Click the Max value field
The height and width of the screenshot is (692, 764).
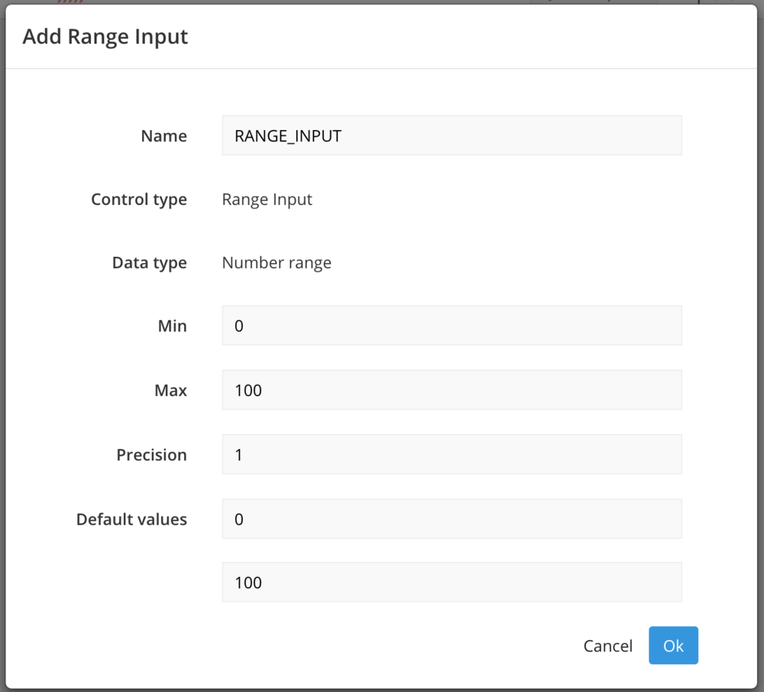click(x=452, y=390)
